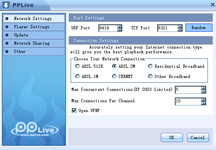Open the Other settings section
216x150 pixels.
34,52
